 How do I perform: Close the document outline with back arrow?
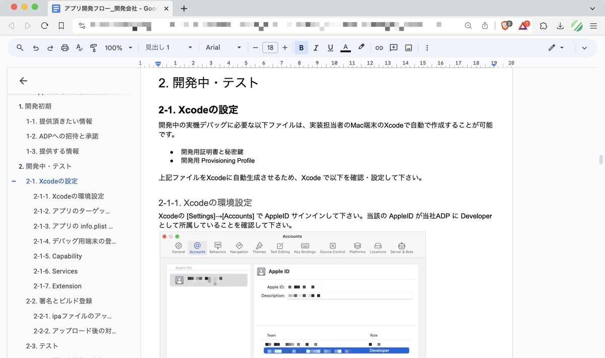tap(23, 81)
